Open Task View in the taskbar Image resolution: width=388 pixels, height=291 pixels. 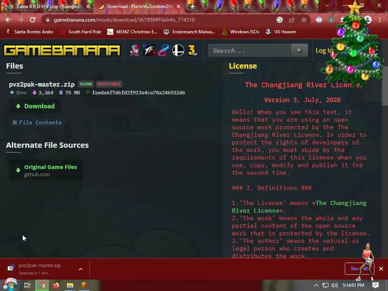tap(27, 285)
